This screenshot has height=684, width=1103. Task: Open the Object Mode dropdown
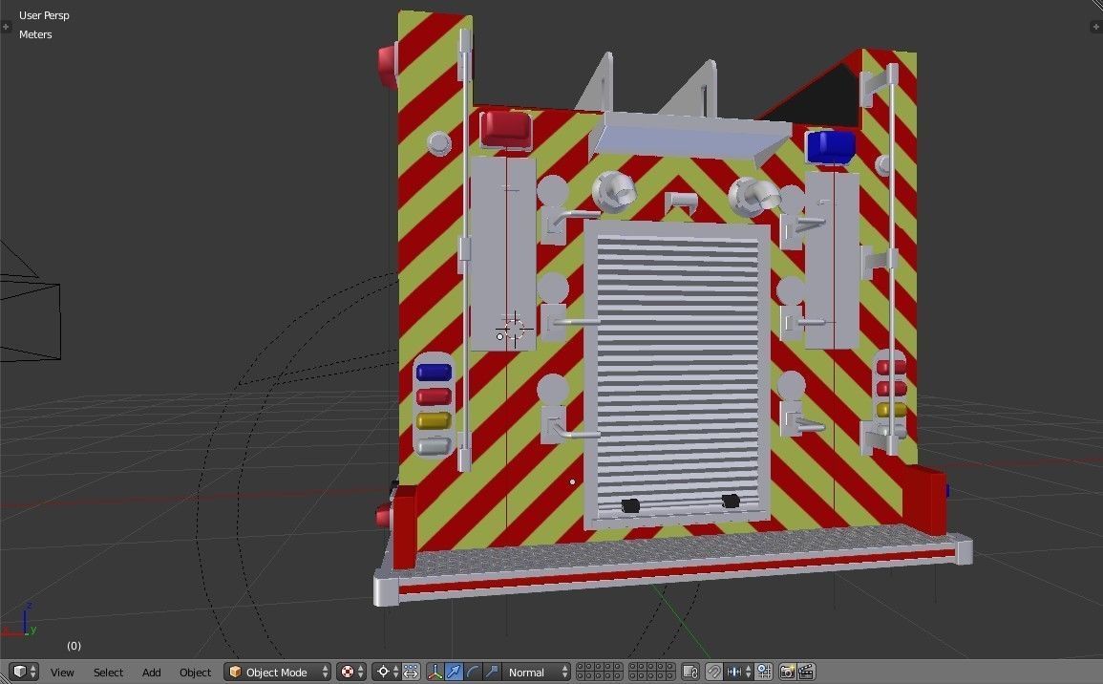(x=278, y=672)
